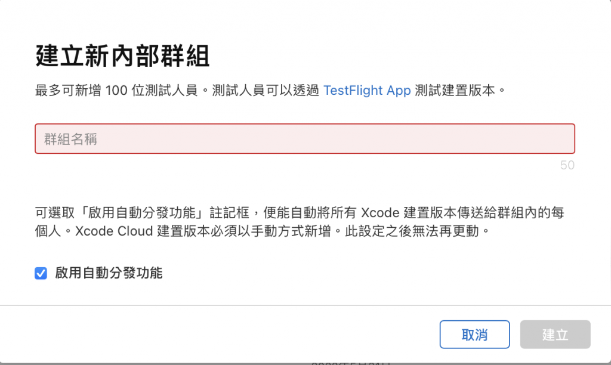Click the 群組名稱 group name input field
The image size is (611, 365).
point(305,139)
